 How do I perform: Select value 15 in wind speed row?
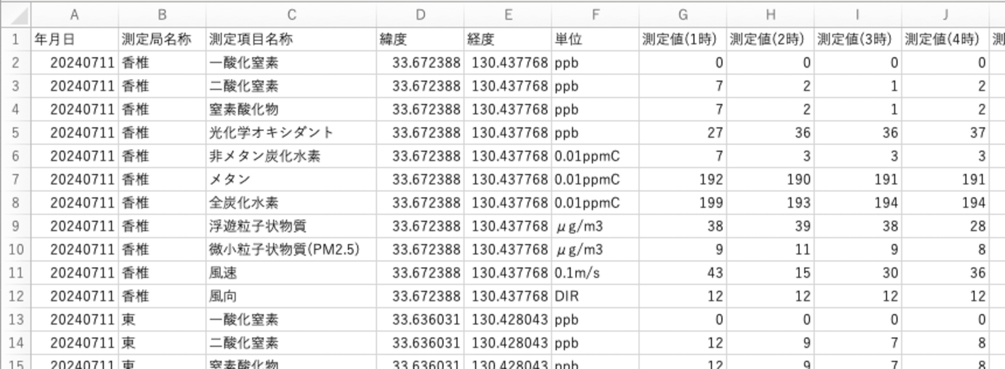770,273
